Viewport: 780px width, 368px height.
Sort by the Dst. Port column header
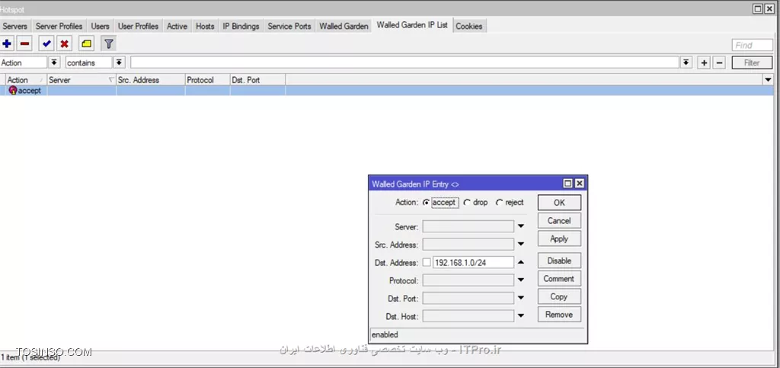pyautogui.click(x=257, y=79)
